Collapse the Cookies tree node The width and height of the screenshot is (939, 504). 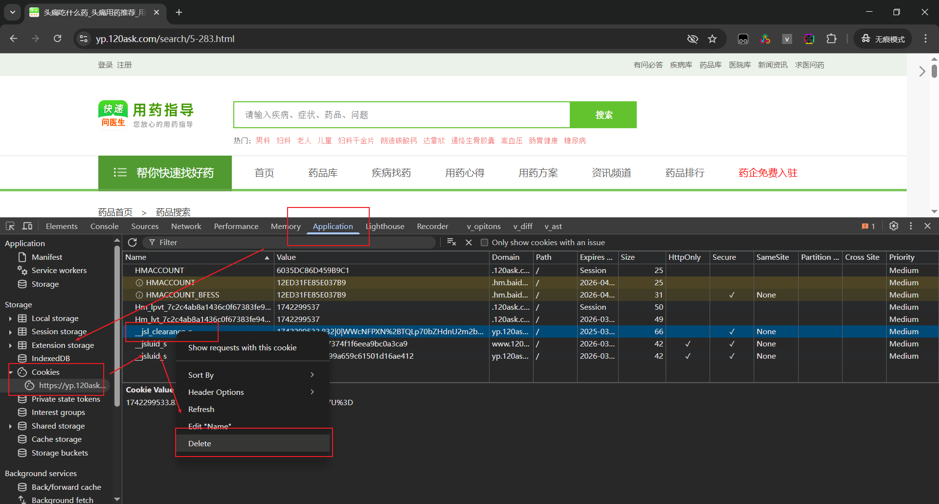10,372
